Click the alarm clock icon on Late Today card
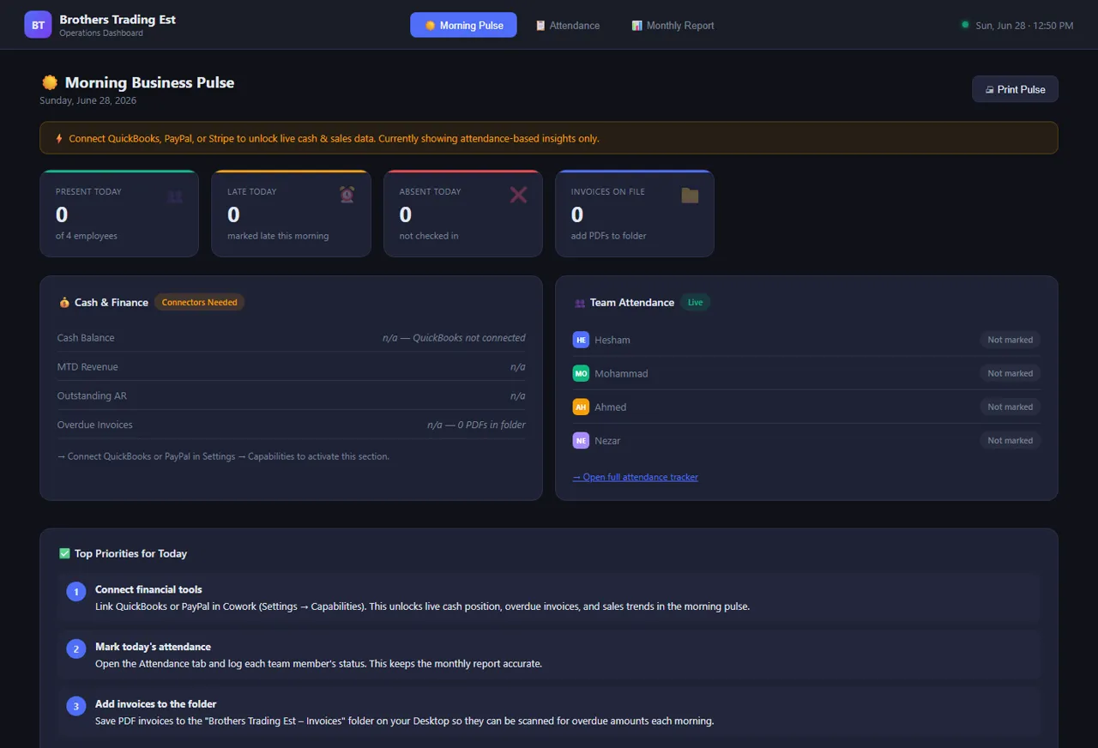The width and height of the screenshot is (1098, 748). click(x=347, y=195)
